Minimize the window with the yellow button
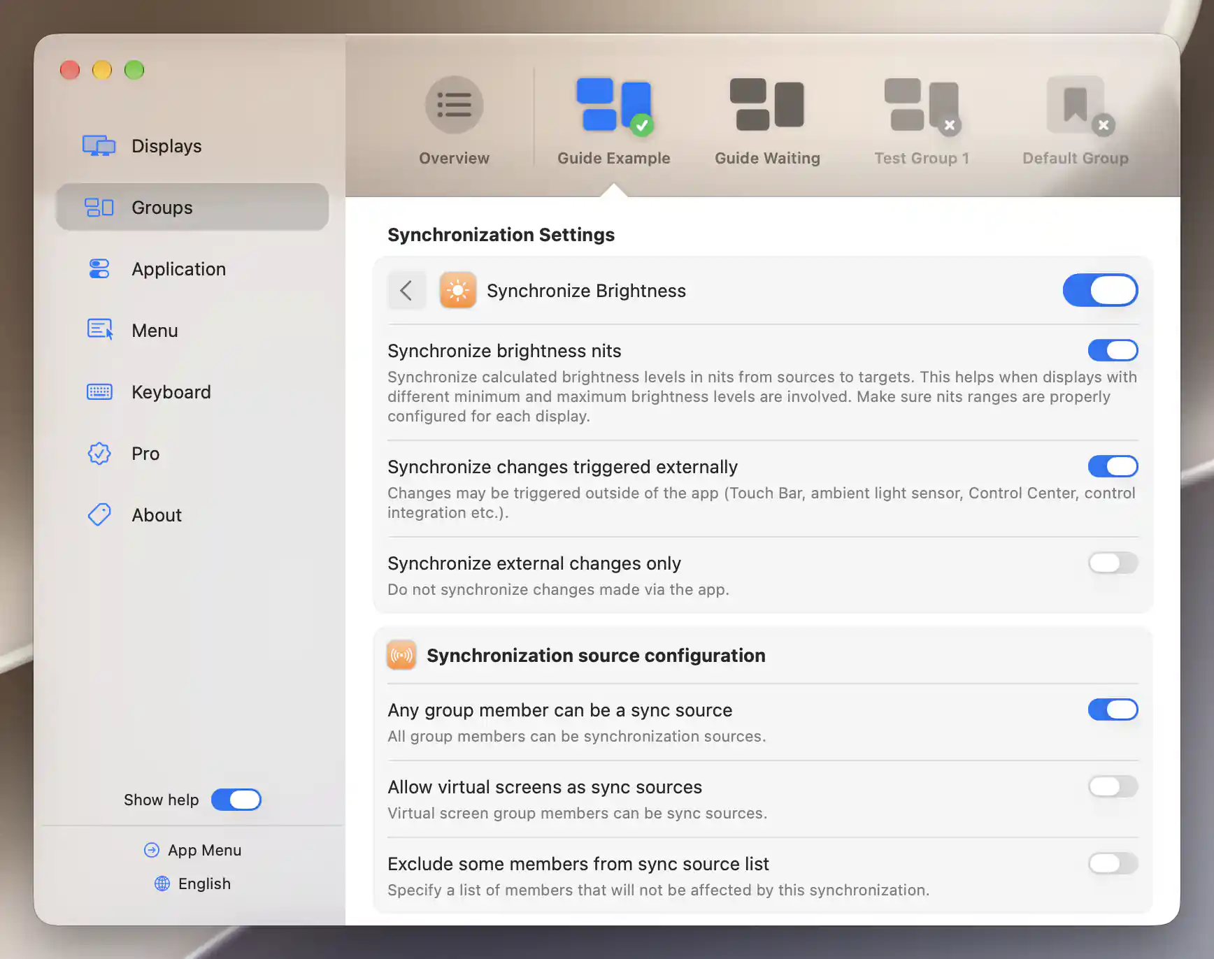The height and width of the screenshot is (959, 1214). pyautogui.click(x=102, y=70)
